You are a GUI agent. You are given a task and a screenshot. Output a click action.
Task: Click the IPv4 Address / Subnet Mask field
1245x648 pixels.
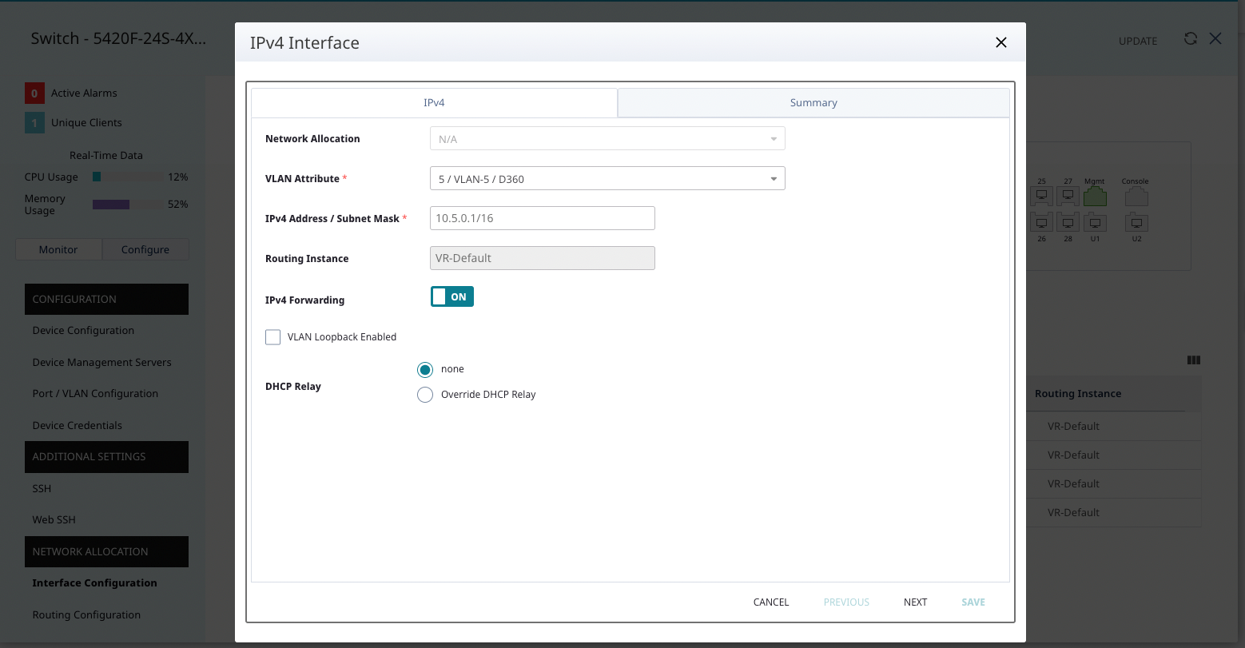(x=542, y=218)
